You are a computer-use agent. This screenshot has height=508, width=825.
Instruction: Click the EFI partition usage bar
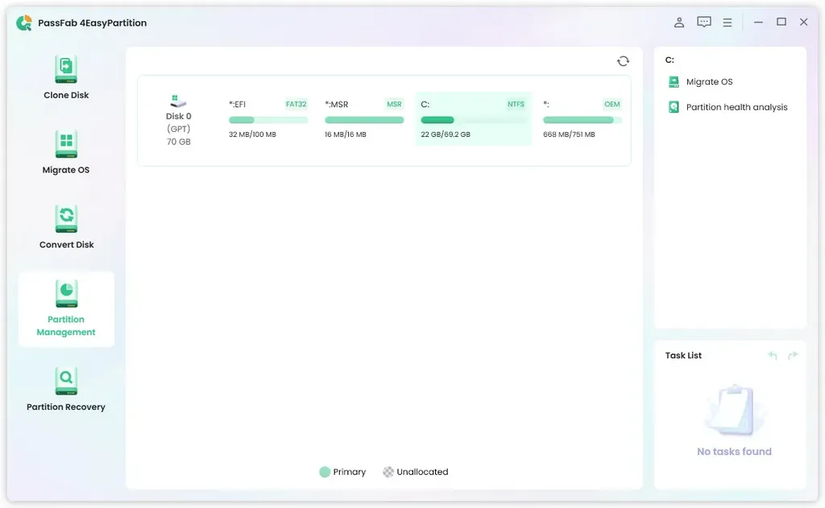267,120
